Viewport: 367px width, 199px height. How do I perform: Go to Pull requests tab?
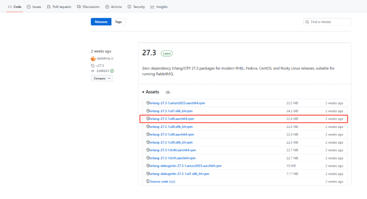(x=59, y=7)
